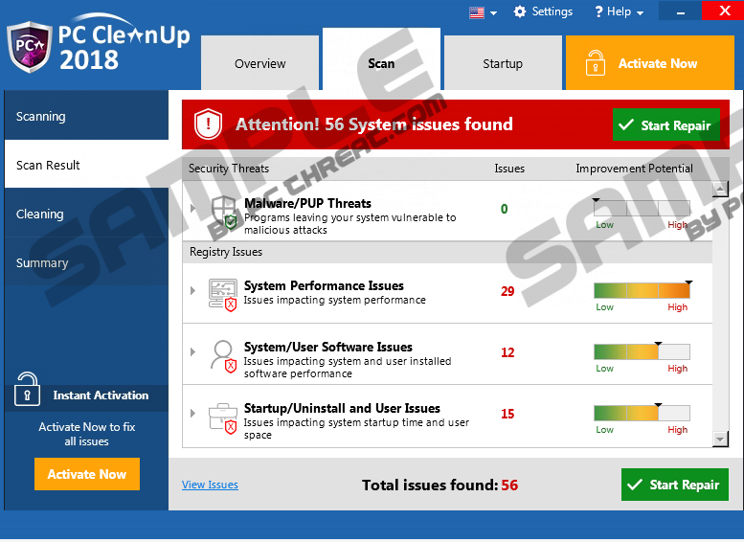
Task: Minimize the PC CleanUp window
Action: 681,11
